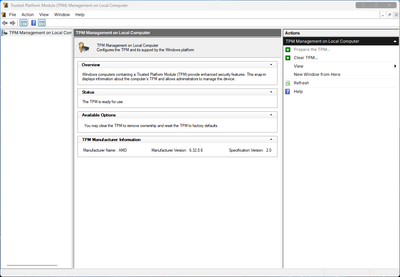Viewport: 400px width, 277px height.
Task: Click Specification Version value 2.0
Action: [x=269, y=150]
